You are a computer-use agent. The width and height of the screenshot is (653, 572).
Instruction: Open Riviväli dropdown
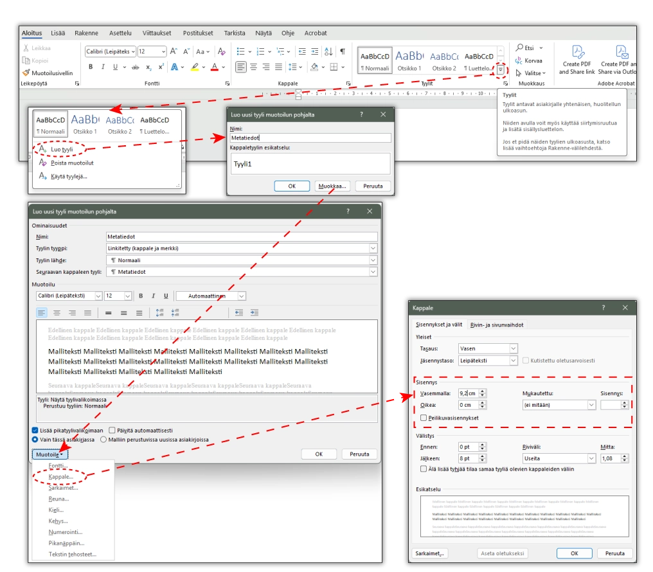(x=591, y=458)
